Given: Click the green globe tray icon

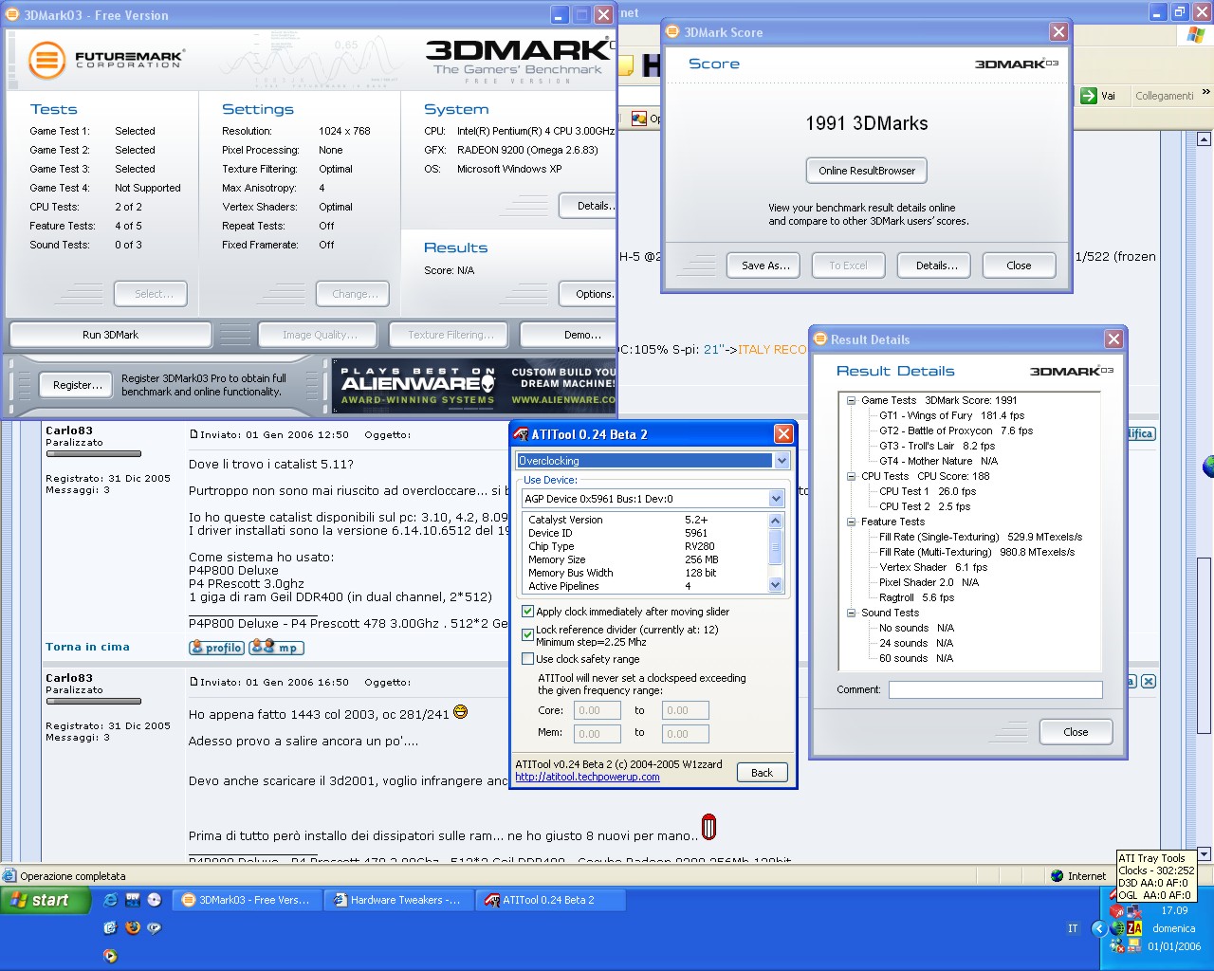Looking at the screenshot, I should click(1116, 928).
